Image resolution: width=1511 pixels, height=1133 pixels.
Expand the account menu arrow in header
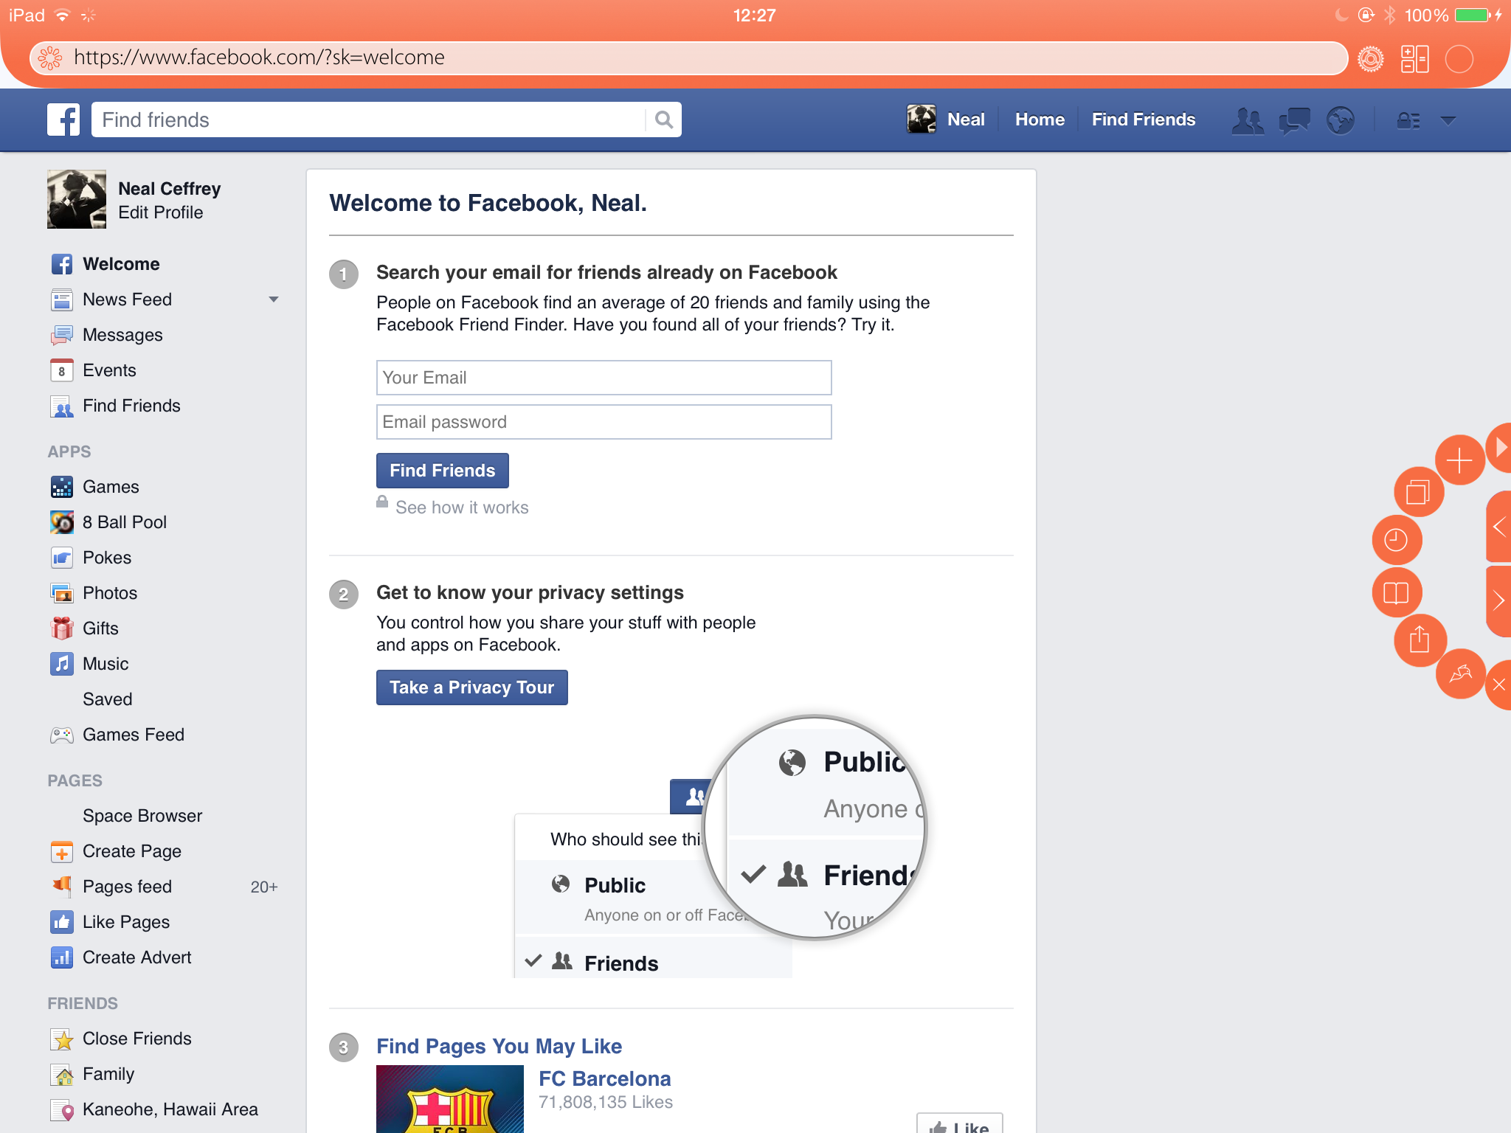tap(1448, 120)
